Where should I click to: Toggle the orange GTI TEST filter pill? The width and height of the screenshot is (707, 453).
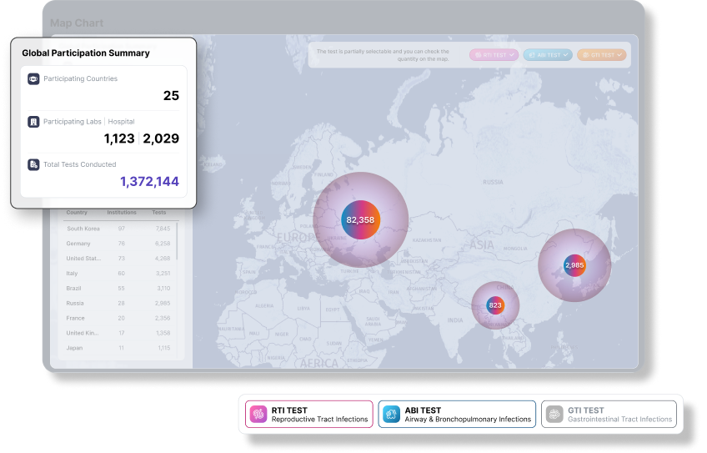click(601, 55)
